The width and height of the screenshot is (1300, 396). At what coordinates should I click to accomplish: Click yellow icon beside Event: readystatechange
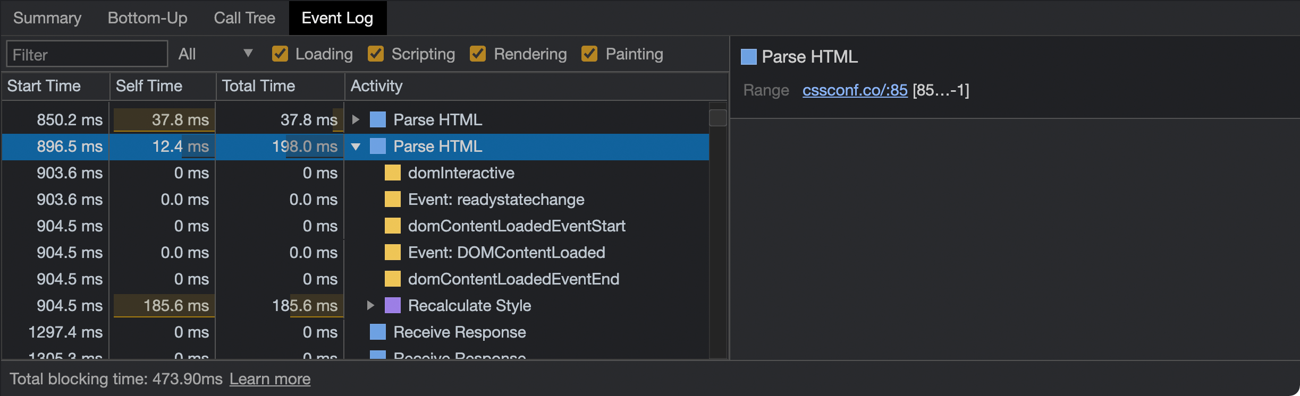coord(393,200)
